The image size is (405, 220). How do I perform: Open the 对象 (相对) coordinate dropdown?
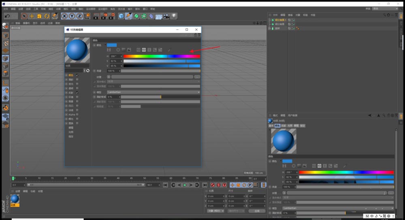coord(215,211)
